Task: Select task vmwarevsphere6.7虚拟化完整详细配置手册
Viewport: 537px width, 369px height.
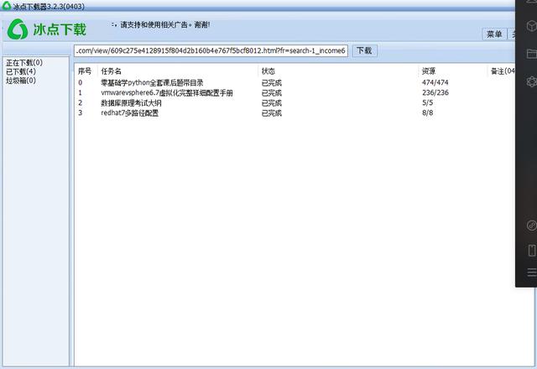Action: point(167,93)
